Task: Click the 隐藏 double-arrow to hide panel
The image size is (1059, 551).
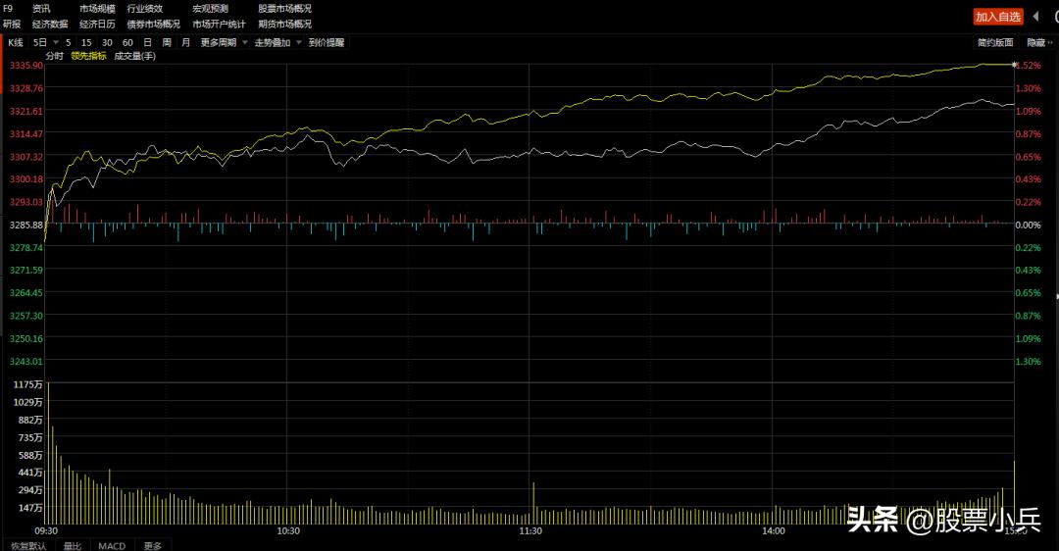Action: 1039,42
